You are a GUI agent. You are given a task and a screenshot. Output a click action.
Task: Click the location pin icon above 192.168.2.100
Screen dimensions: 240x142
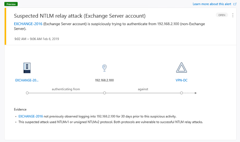104,68
